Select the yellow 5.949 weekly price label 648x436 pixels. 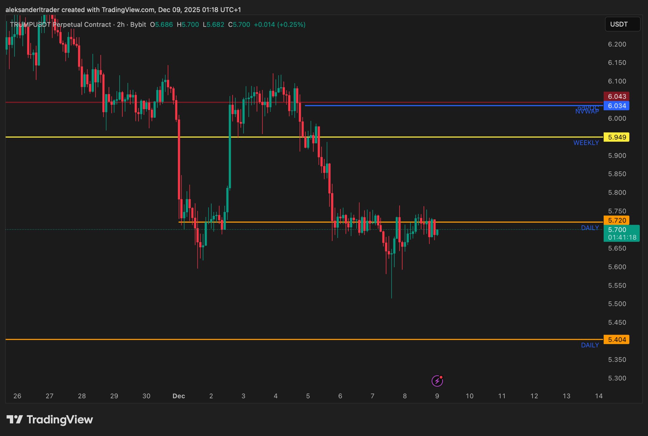pyautogui.click(x=616, y=137)
